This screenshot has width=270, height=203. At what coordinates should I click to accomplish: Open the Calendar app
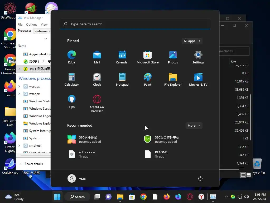(x=122, y=57)
